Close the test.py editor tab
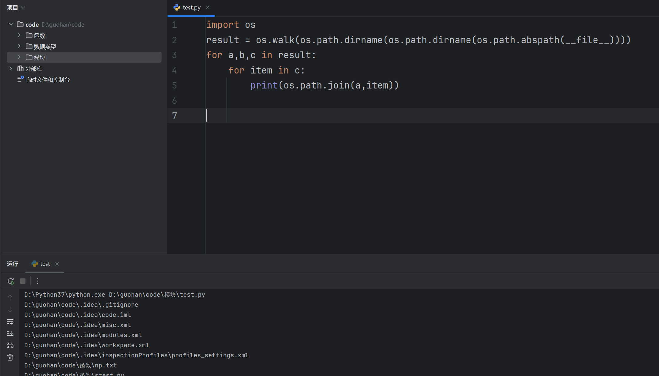 pos(208,7)
